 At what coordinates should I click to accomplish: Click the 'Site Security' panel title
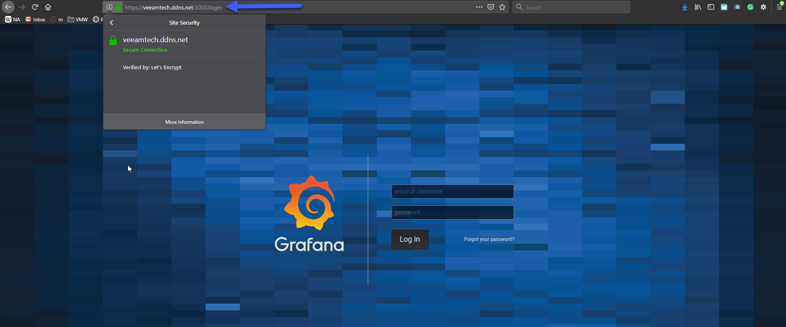[185, 23]
